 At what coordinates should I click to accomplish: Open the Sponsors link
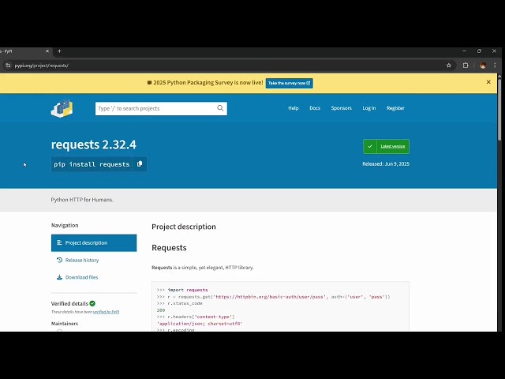(342, 108)
